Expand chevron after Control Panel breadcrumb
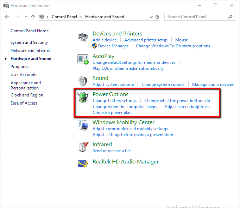Viewport: 240px width, 208px height. [x=81, y=17]
